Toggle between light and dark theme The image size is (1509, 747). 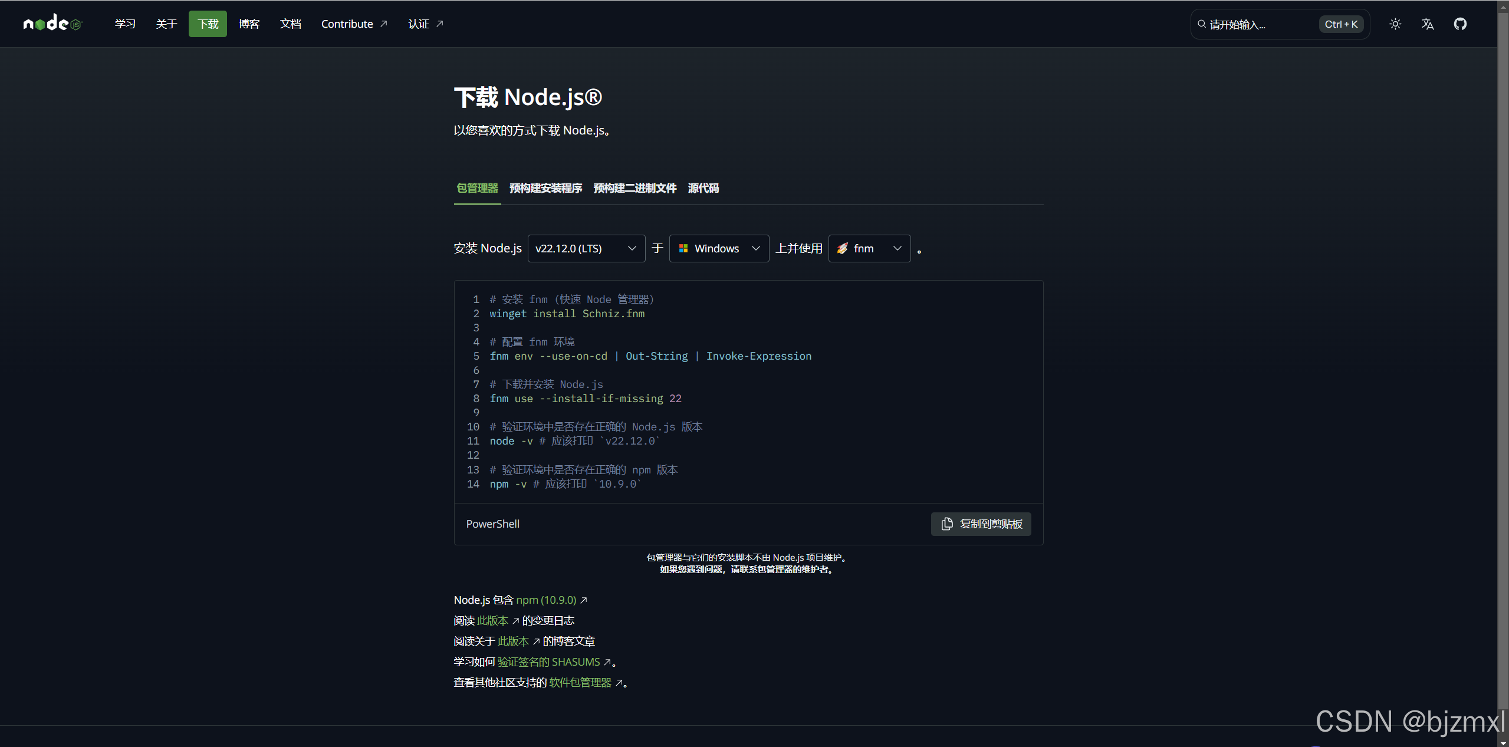click(1395, 24)
